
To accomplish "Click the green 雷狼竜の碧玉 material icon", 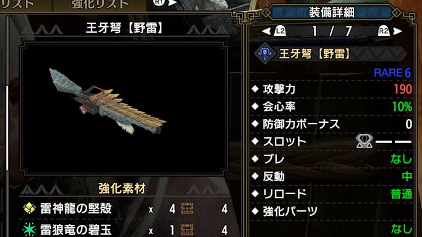I will [29, 230].
